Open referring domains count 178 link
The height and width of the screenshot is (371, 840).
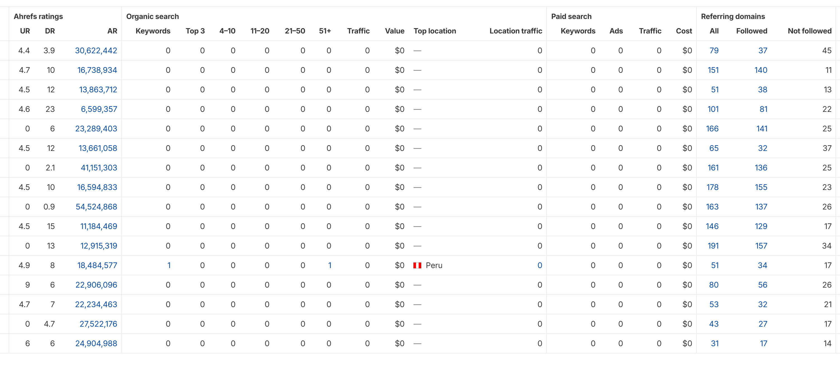(x=712, y=187)
